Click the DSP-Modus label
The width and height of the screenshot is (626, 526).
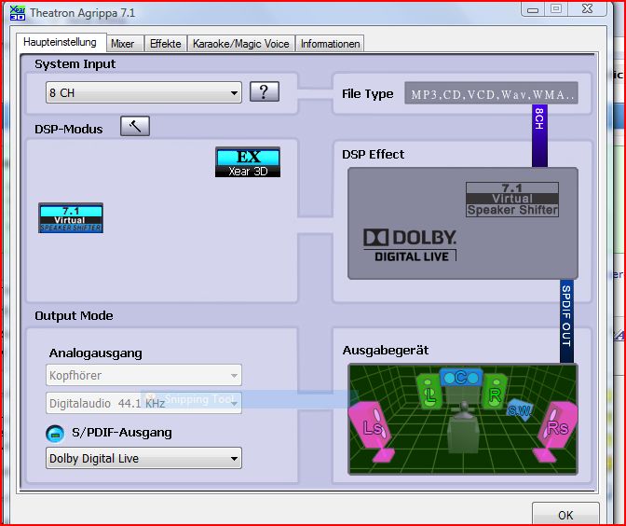tap(69, 129)
